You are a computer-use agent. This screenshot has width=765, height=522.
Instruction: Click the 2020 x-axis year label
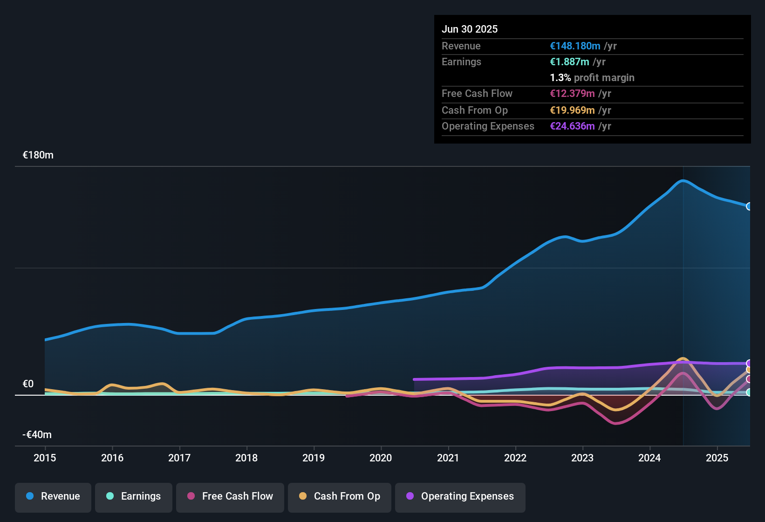[381, 458]
